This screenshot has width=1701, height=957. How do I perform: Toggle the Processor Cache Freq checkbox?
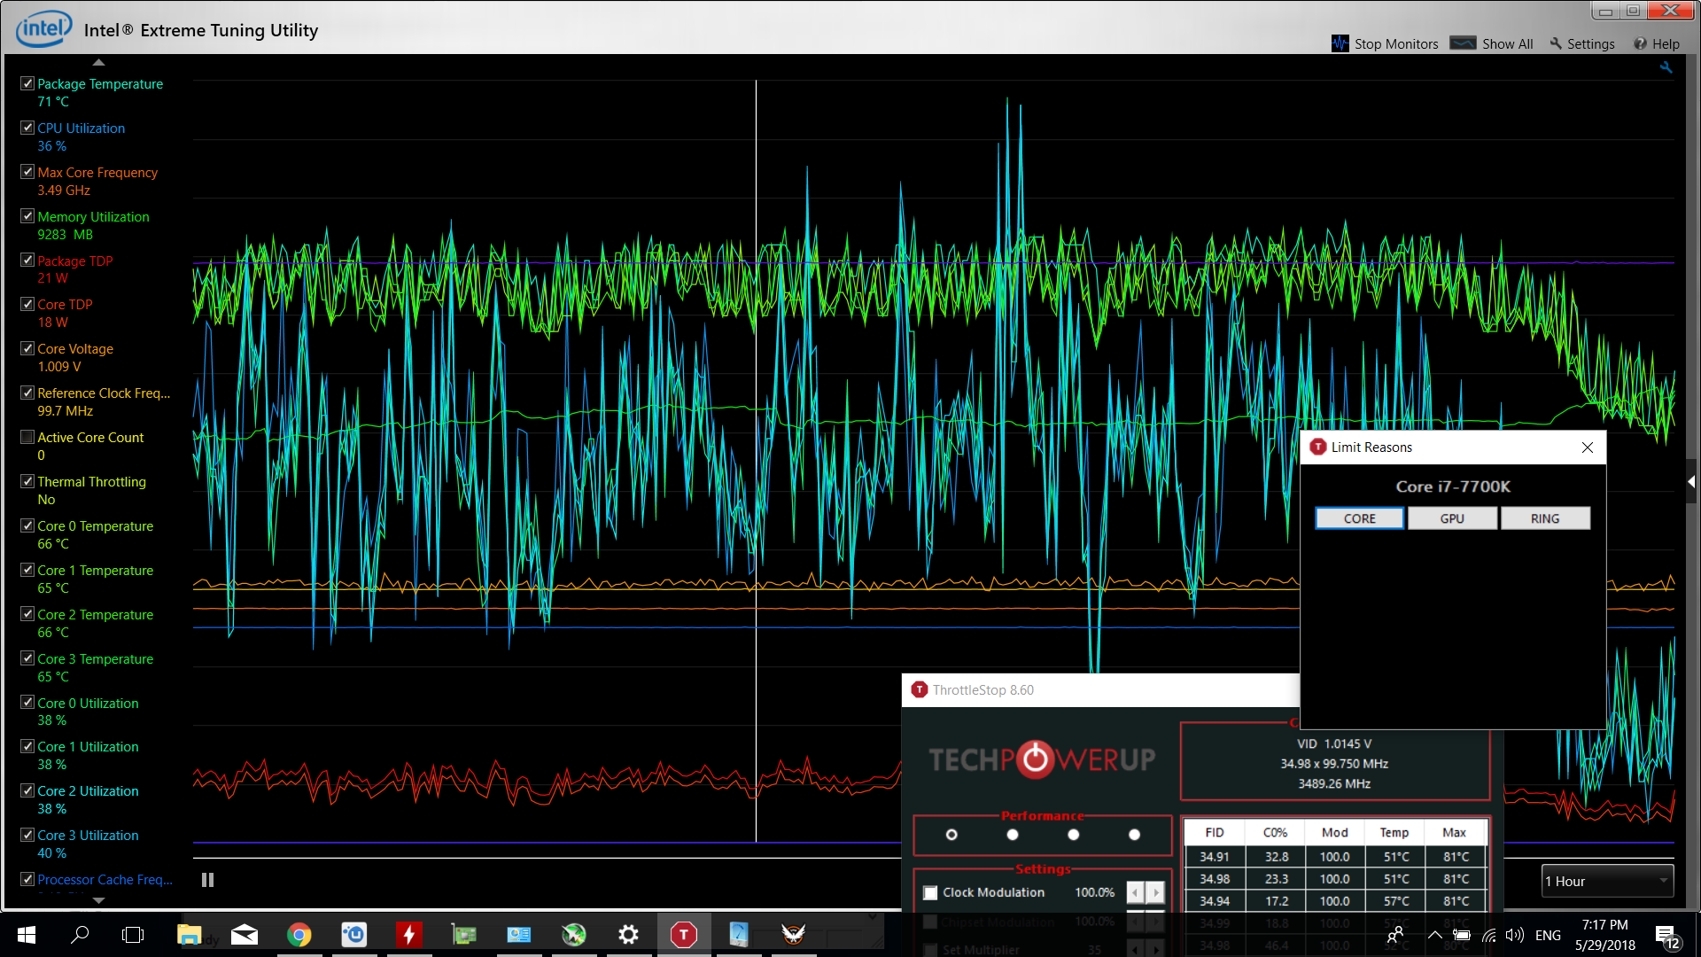[x=27, y=879]
